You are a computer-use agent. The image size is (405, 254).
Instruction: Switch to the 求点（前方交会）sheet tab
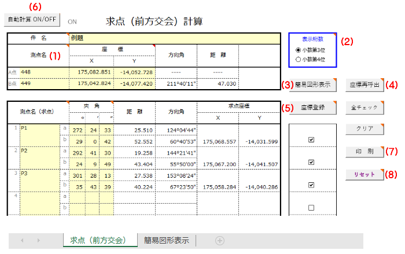(100, 240)
